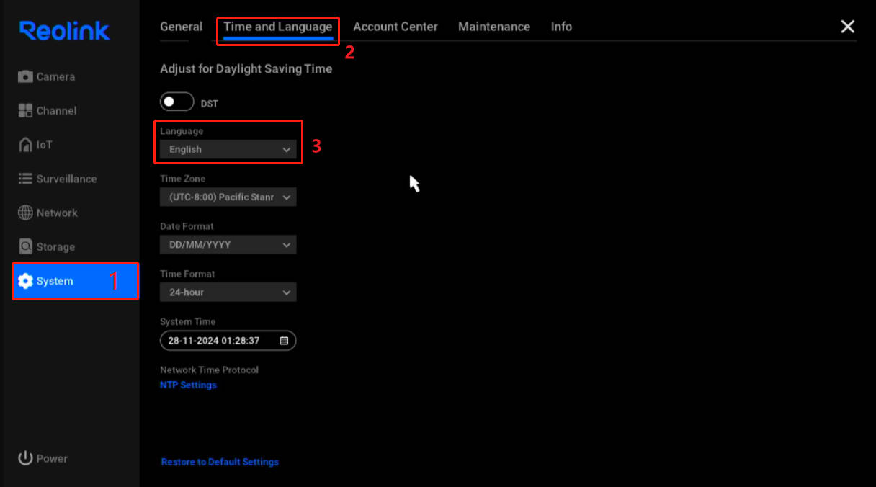Click Restore to Default Settings link
876x487 pixels.
click(220, 462)
